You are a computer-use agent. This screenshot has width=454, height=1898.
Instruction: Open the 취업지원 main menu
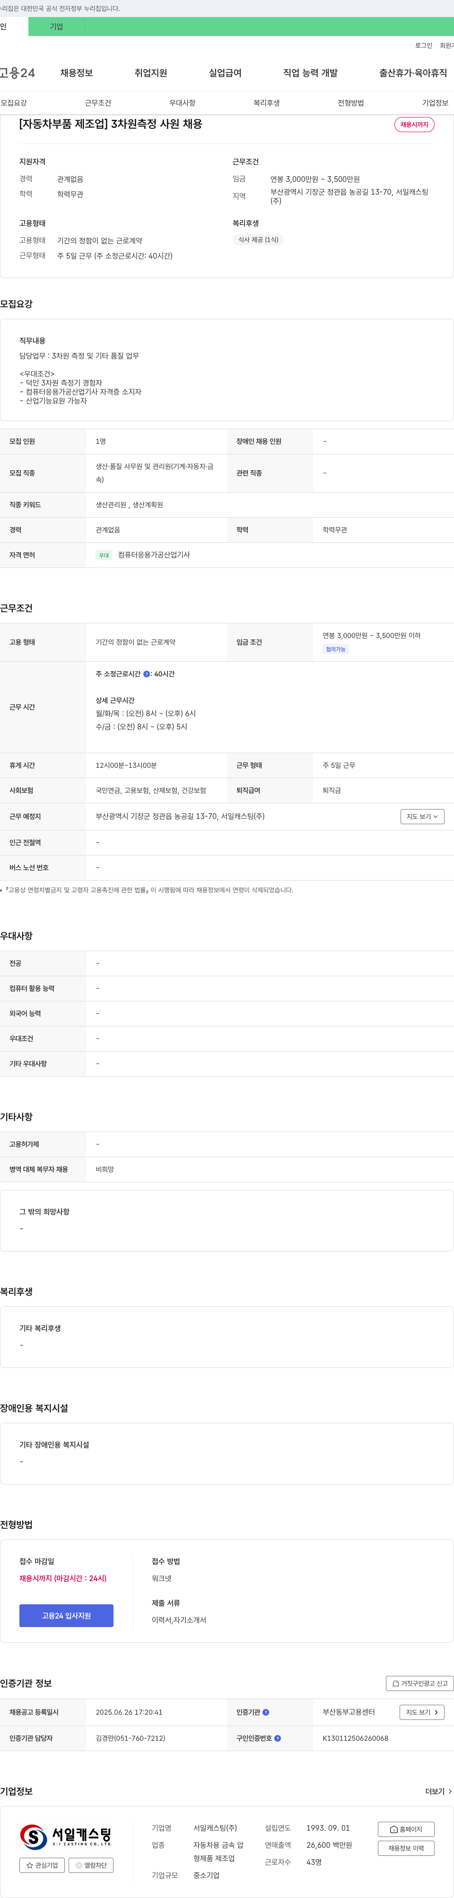(151, 73)
